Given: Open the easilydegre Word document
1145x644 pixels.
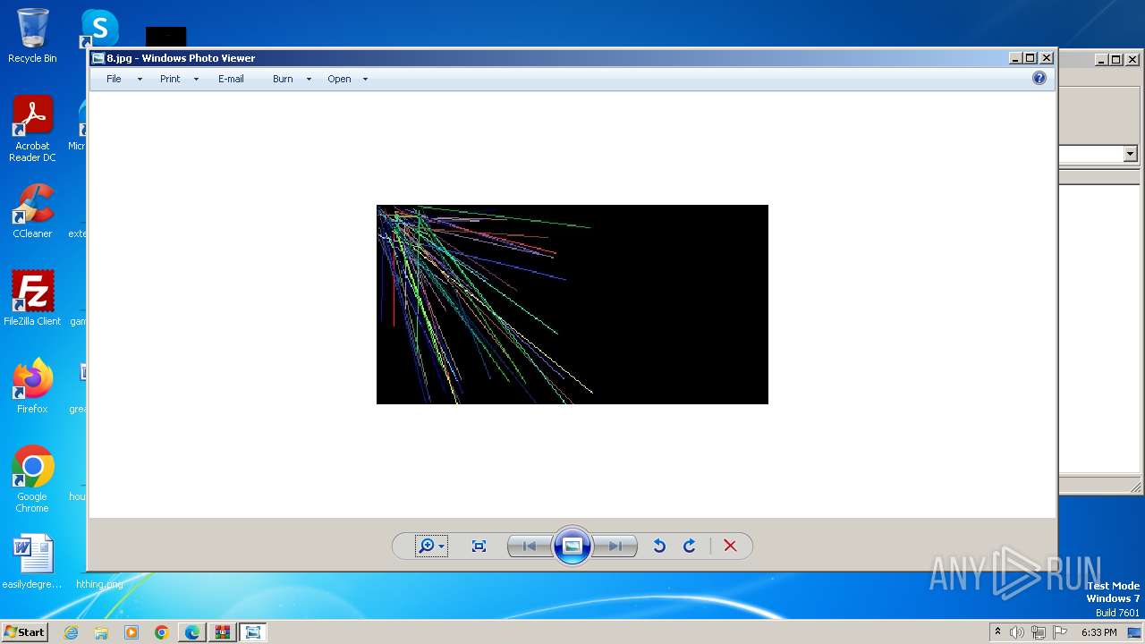Looking at the screenshot, I should (32, 562).
